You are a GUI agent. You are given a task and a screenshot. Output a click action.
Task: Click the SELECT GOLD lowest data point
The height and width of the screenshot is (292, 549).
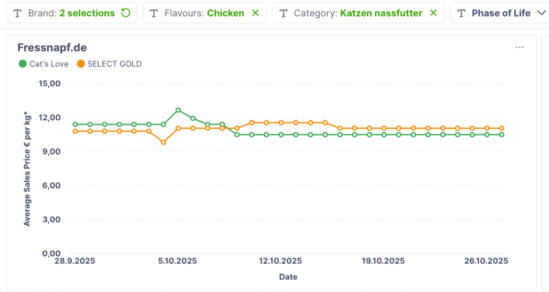click(x=164, y=142)
